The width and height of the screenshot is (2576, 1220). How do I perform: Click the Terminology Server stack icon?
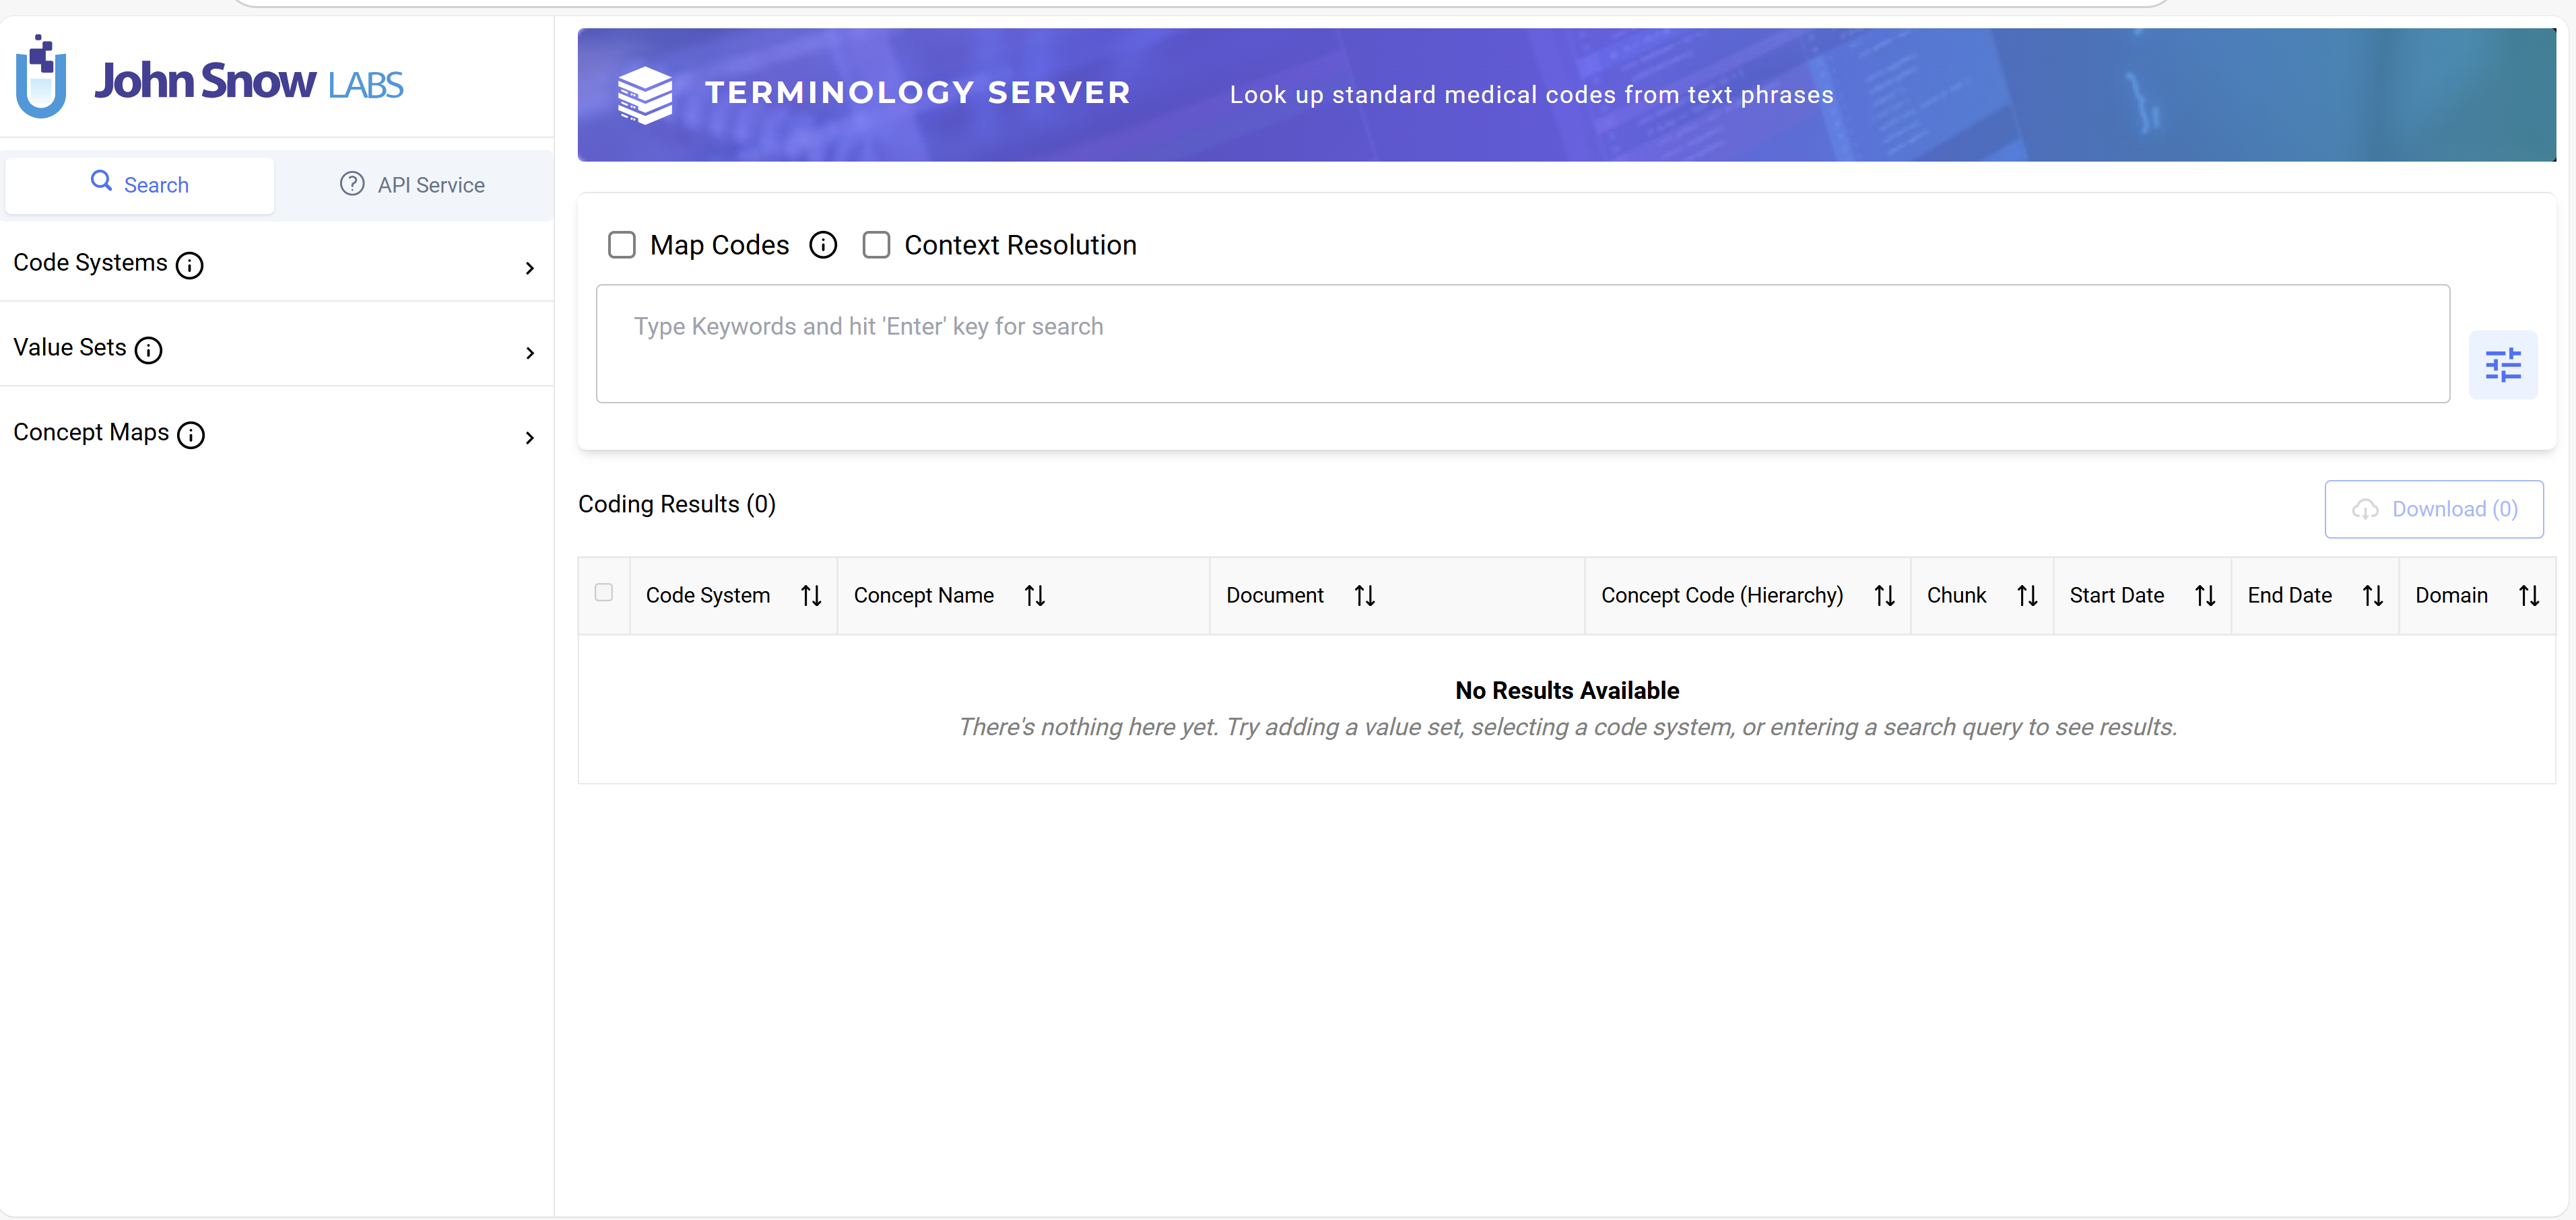[645, 95]
